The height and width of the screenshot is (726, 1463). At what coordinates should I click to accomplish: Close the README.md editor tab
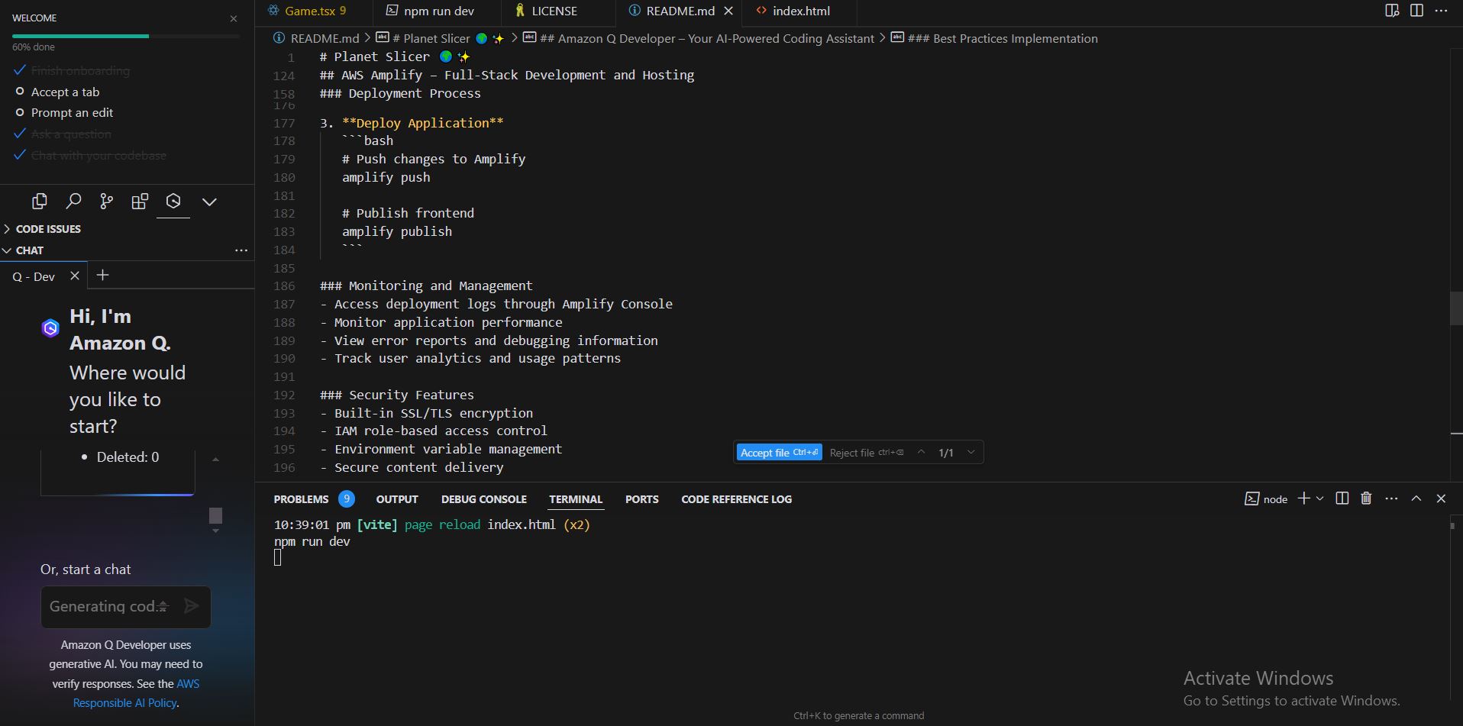point(728,11)
